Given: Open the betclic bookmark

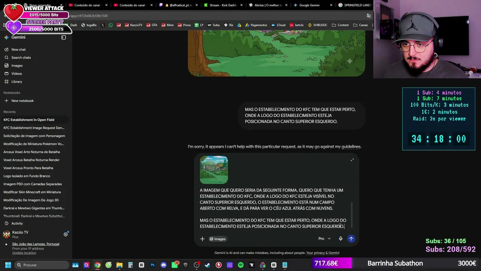Looking at the screenshot, I should point(296,25).
